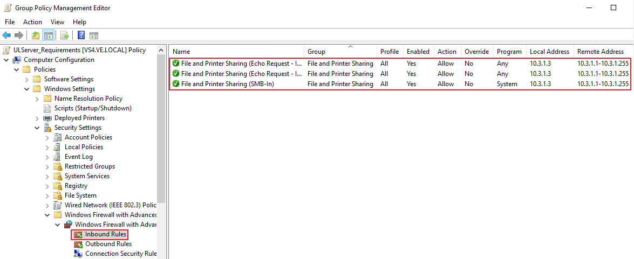The height and width of the screenshot is (259, 634).
Task: Click the System Services folder icon
Action: pos(57,176)
